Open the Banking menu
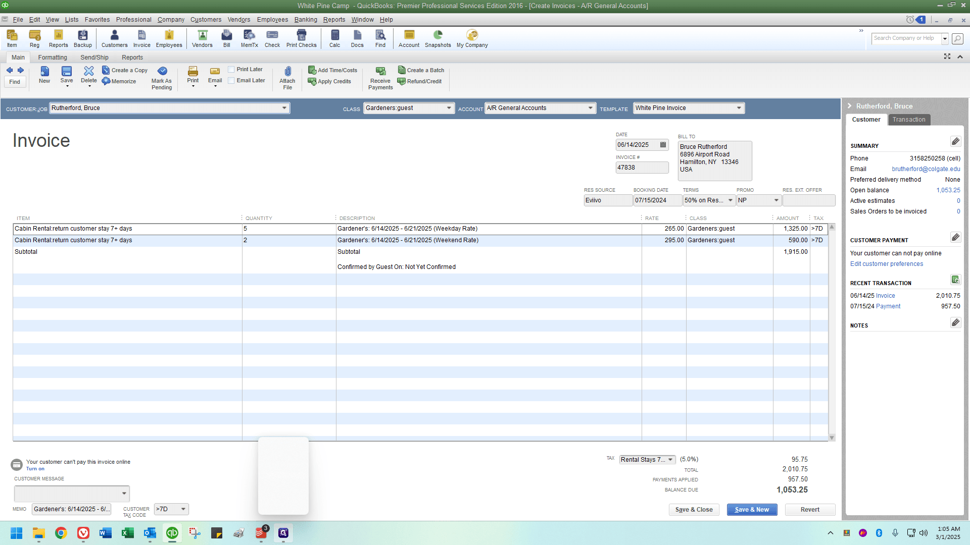This screenshot has width=970, height=545. pos(306,20)
